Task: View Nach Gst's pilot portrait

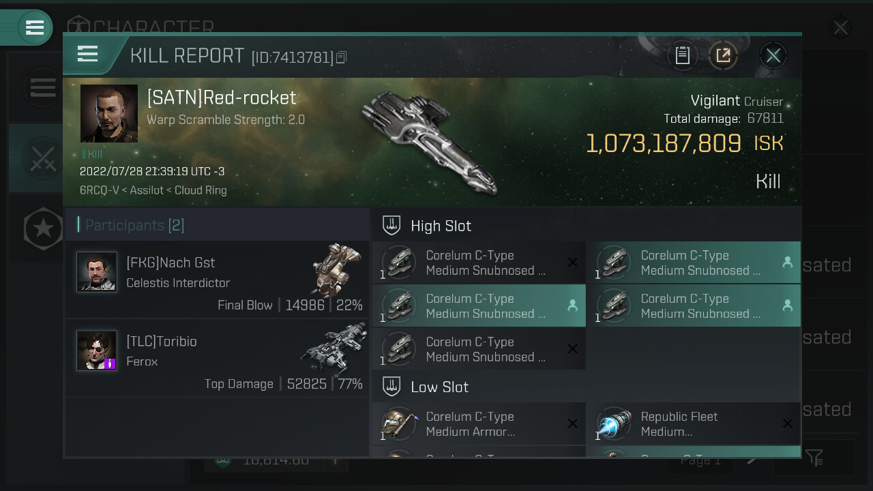Action: [97, 272]
